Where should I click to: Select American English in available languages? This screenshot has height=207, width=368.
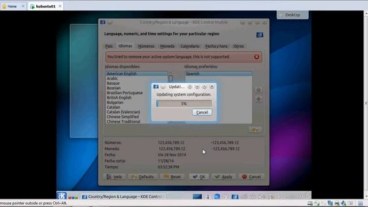(x=137, y=74)
